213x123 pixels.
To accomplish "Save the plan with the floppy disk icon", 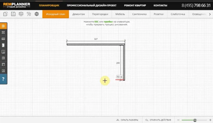I will click(x=13, y=14).
